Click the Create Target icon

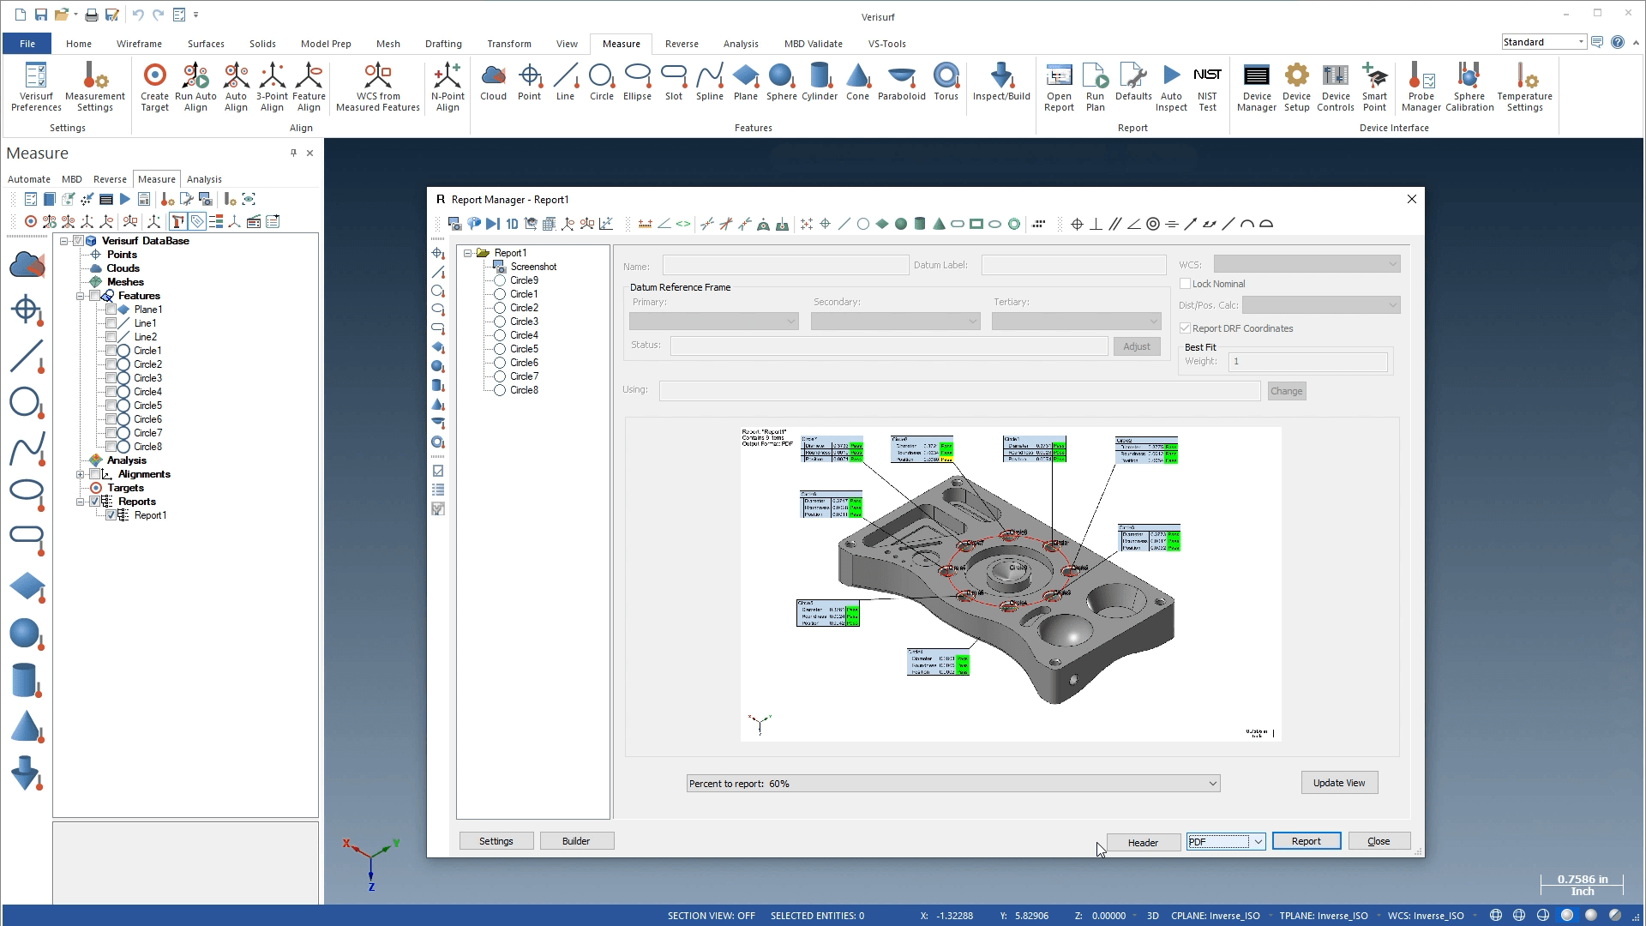[154, 87]
